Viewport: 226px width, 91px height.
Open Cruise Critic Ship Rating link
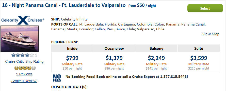coord(24,62)
